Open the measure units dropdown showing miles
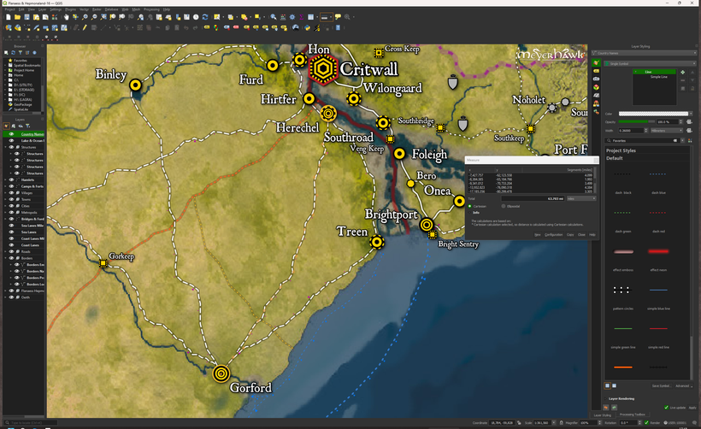Viewport: 701px width, 429px height. [581, 198]
